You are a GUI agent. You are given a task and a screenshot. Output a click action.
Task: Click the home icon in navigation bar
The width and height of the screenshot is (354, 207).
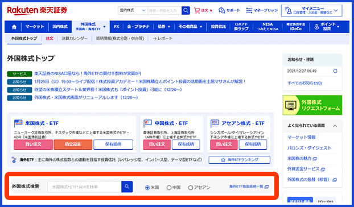tap(14, 27)
